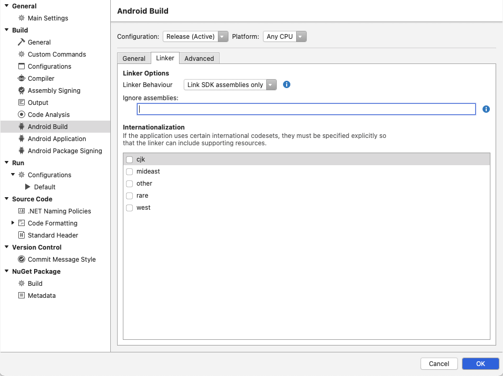The width and height of the screenshot is (503, 376).
Task: Collapse the Source Code section
Action: click(x=6, y=199)
